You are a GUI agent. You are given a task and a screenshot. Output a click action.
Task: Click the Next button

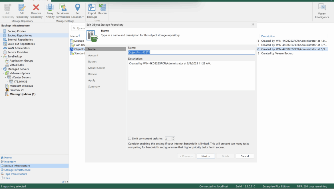pyautogui.click(x=206, y=156)
